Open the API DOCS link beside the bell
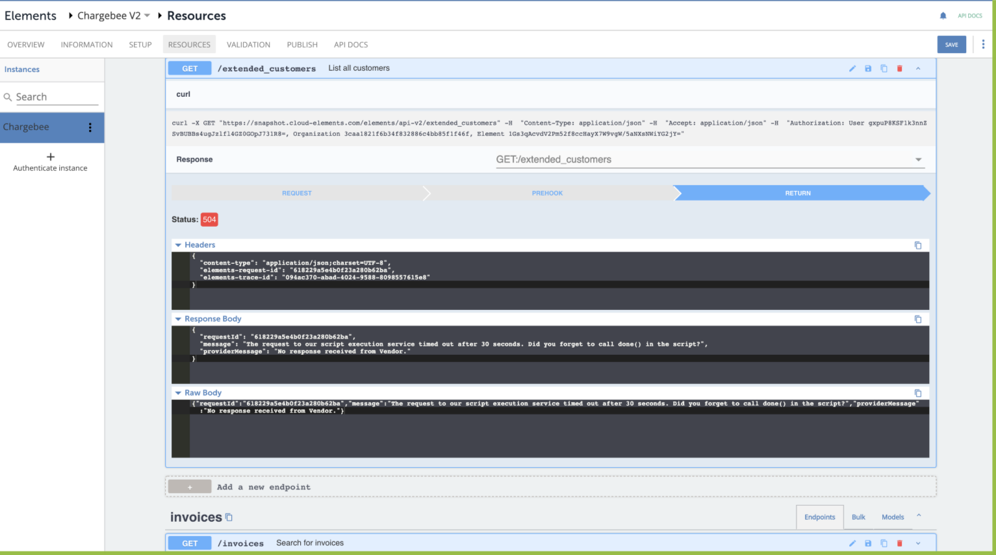Screen dimensions: 996x555 tap(970, 16)
